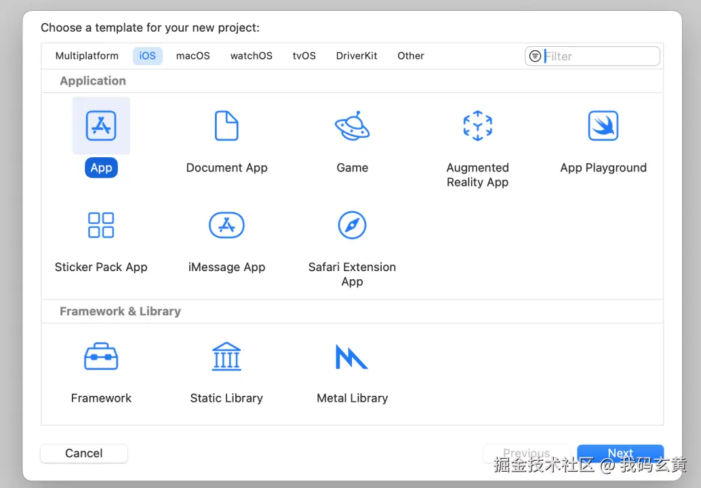701x488 pixels.
Task: Click the Cancel button
Action: [84, 453]
